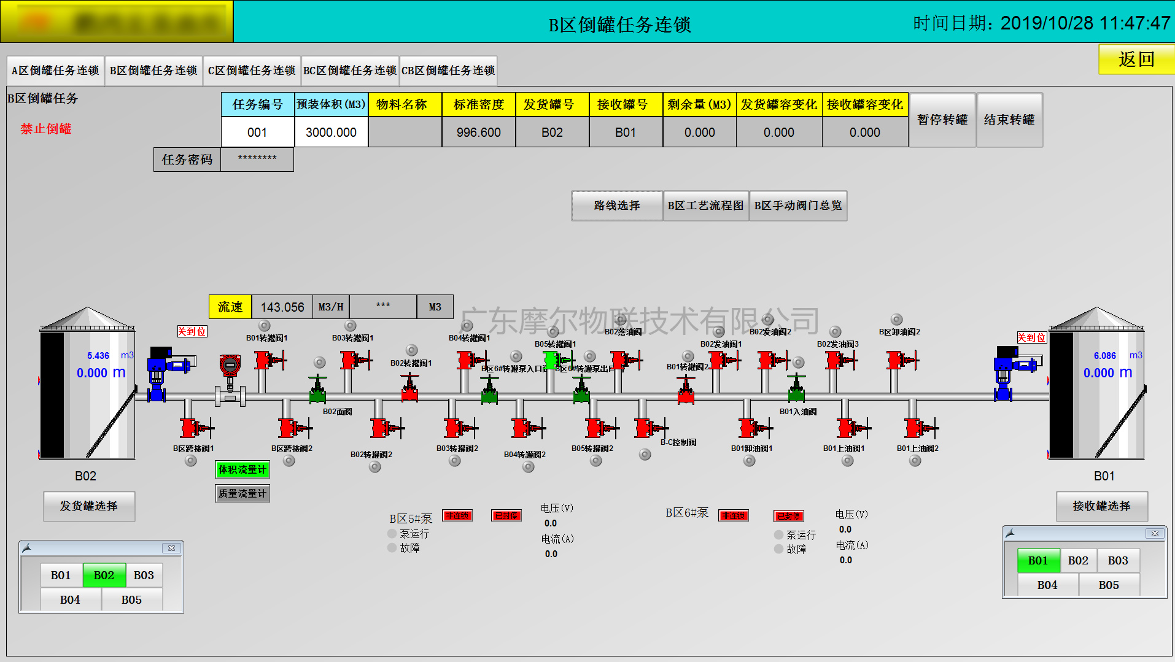Select the red flow meter transmitter icon
Viewport: 1175px width, 662px height.
coord(230,366)
